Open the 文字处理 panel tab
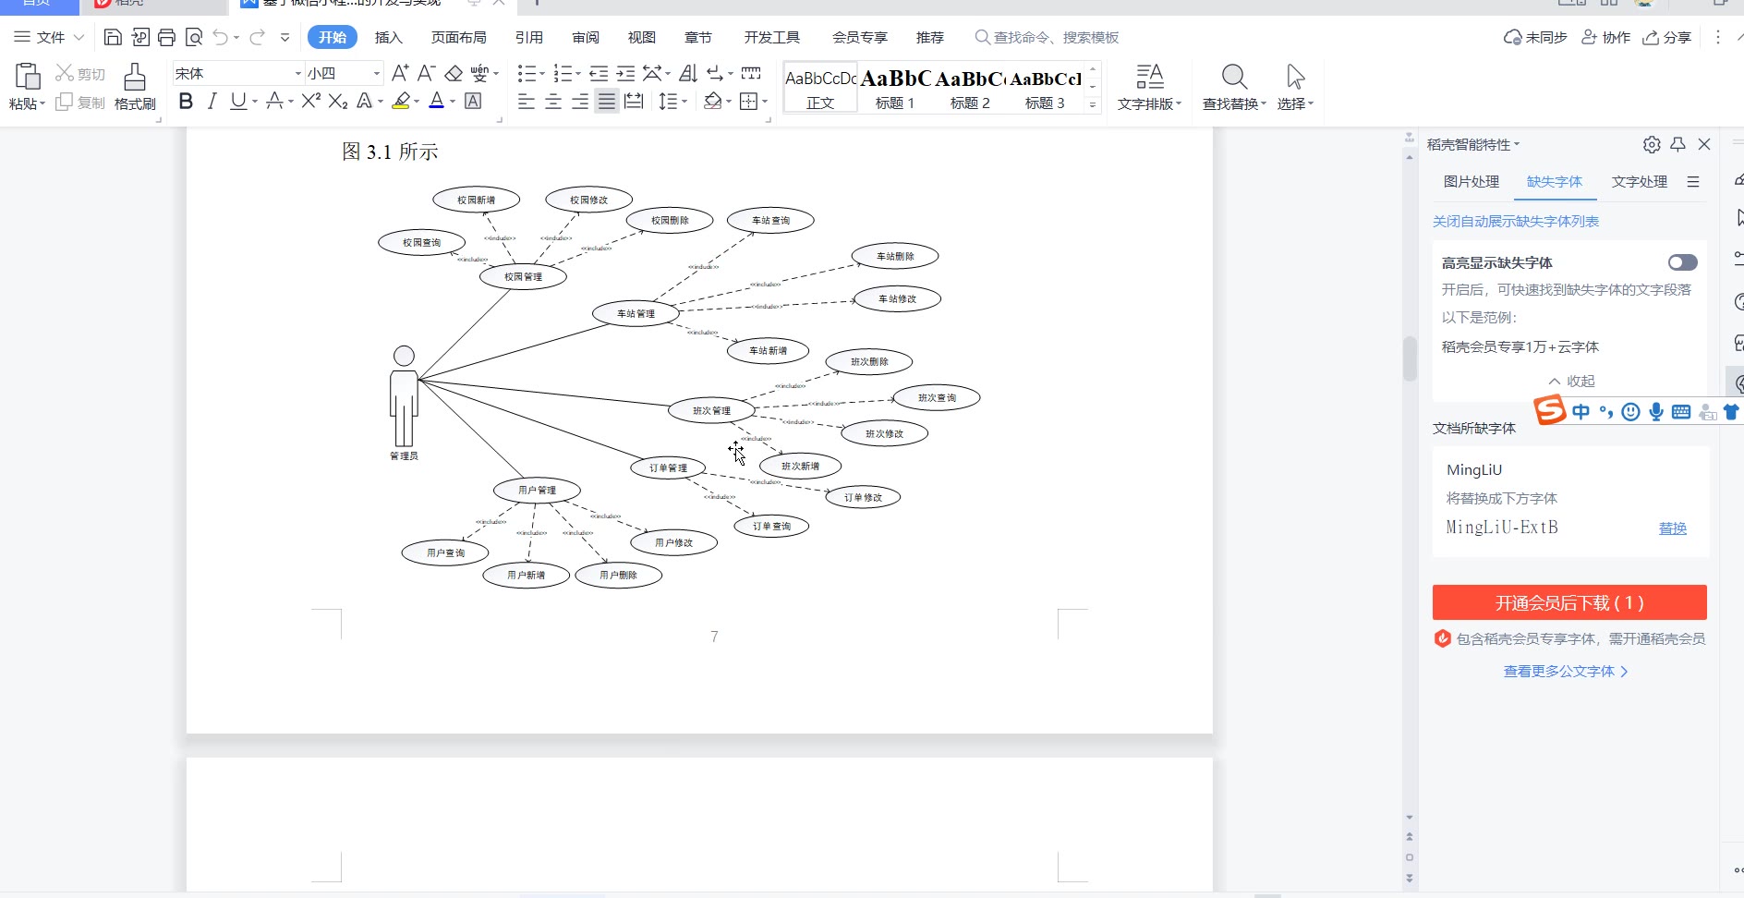 (x=1640, y=181)
